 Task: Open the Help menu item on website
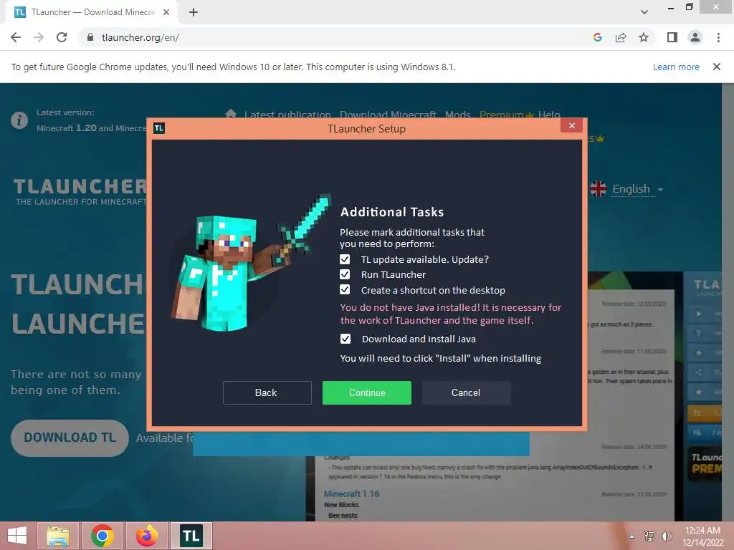pos(549,114)
